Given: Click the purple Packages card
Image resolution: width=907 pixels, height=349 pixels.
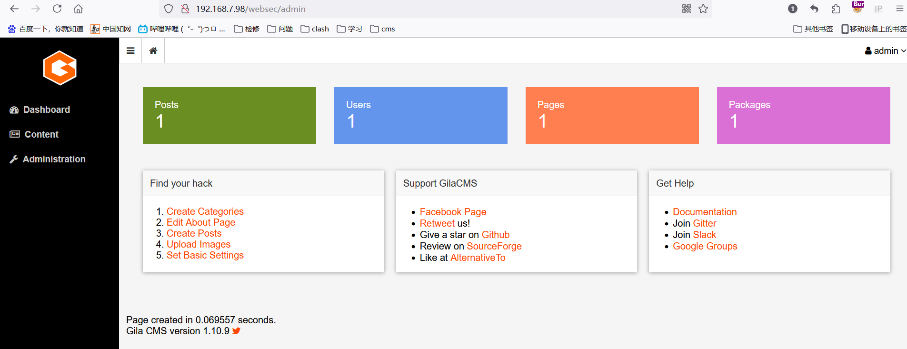Looking at the screenshot, I should pos(804,115).
